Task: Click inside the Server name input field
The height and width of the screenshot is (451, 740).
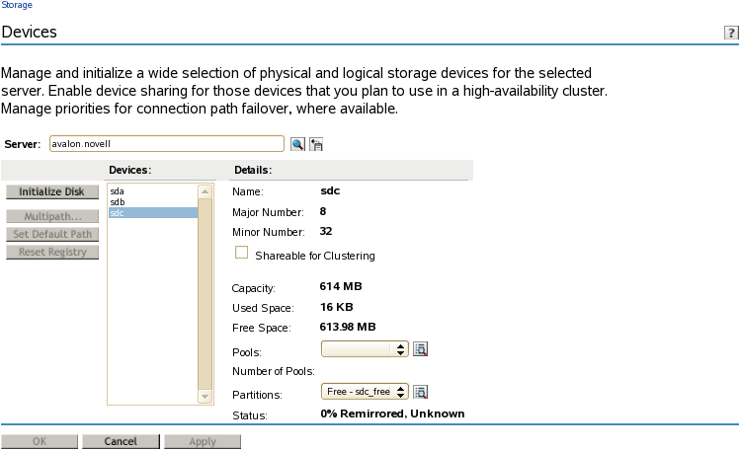Action: (166, 144)
